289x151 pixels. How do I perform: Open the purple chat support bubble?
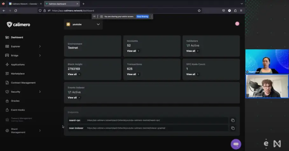(236, 144)
